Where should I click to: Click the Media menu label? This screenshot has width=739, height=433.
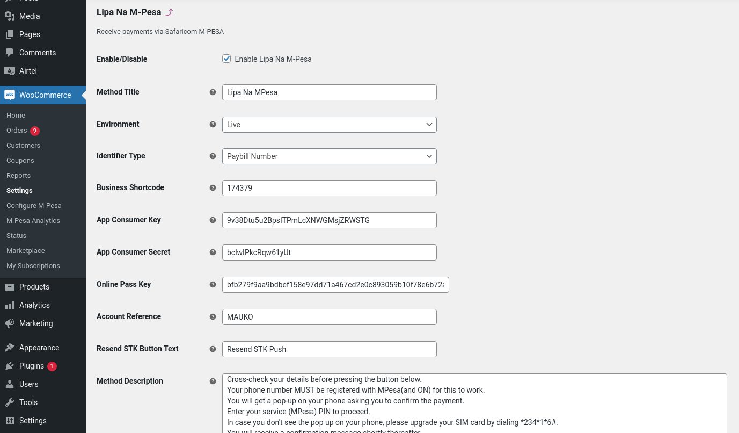30,16
